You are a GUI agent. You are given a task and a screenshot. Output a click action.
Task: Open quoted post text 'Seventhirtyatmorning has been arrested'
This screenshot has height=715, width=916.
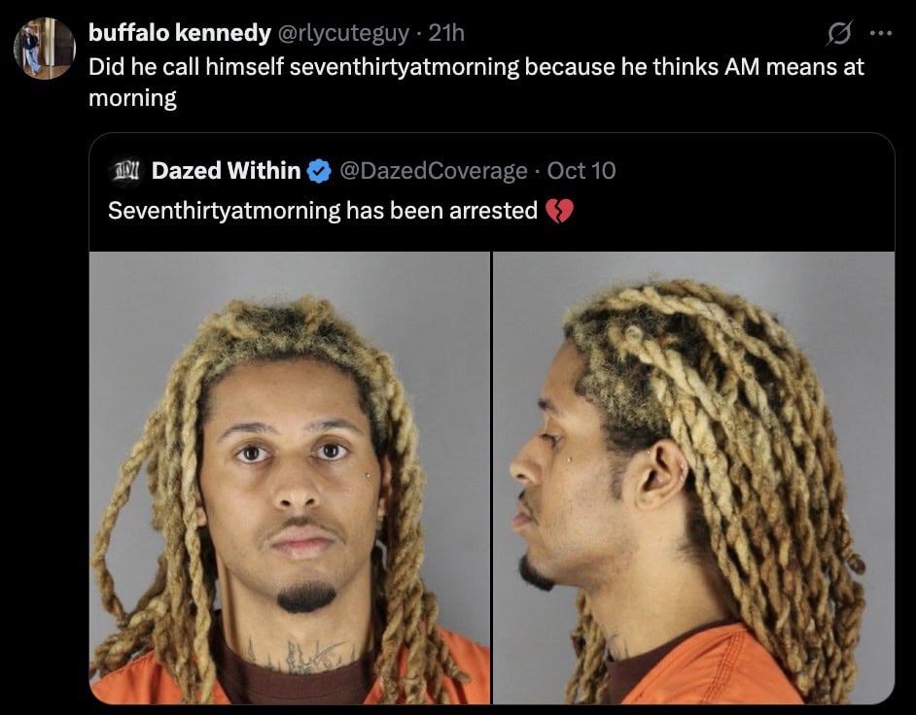(323, 211)
